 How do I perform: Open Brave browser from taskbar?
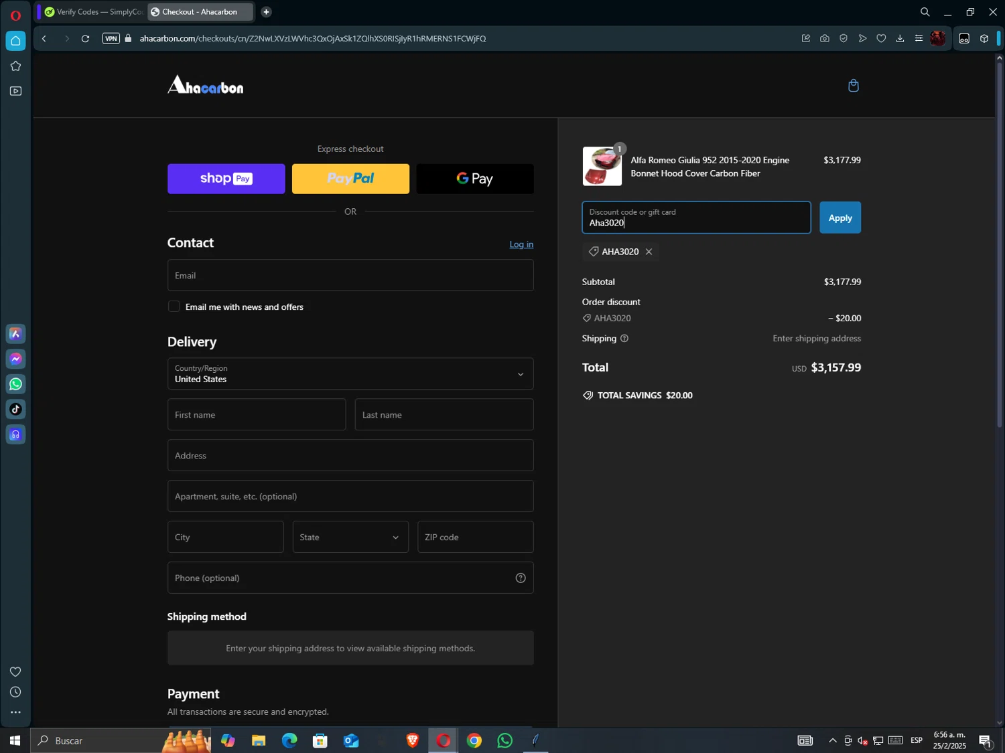pos(413,741)
